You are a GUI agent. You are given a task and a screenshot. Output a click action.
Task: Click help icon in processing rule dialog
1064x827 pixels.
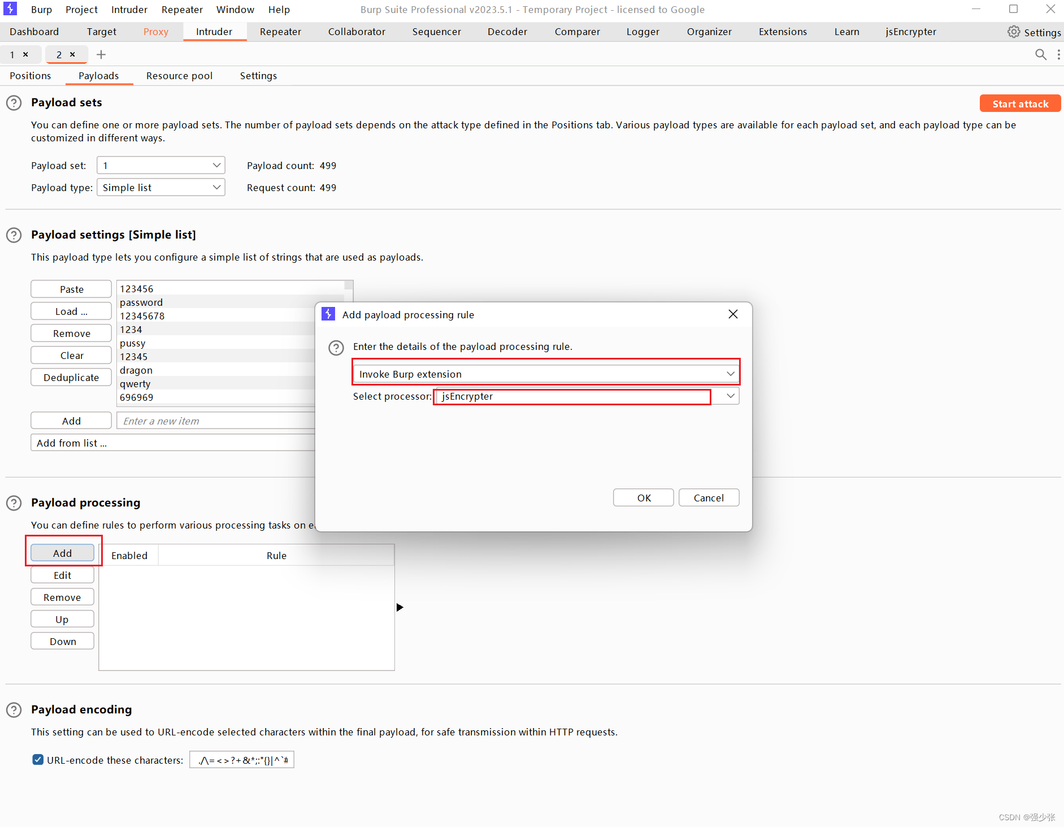pos(336,348)
